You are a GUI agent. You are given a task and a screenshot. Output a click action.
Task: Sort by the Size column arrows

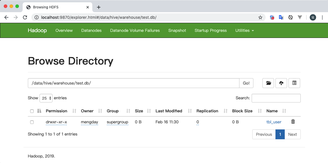coord(149,111)
